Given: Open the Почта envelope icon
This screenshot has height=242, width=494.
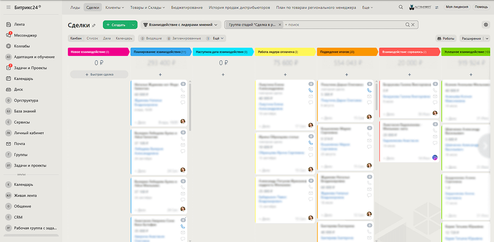Looking at the screenshot, I should [9, 144].
